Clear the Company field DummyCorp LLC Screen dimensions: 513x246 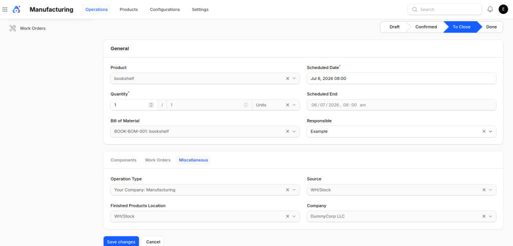point(484,216)
